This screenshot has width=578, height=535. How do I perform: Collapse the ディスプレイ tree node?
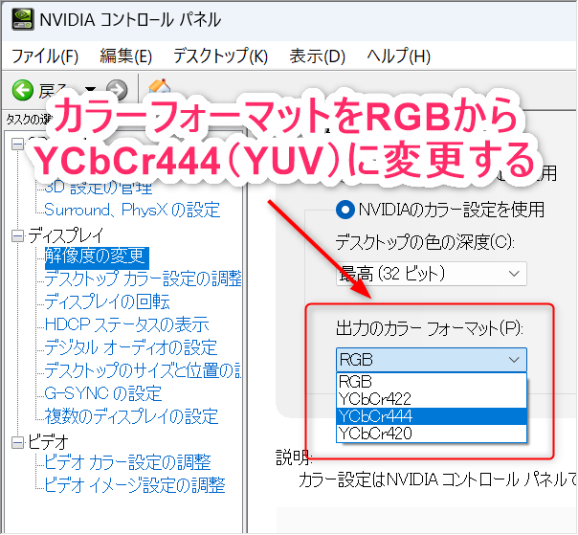[17, 236]
